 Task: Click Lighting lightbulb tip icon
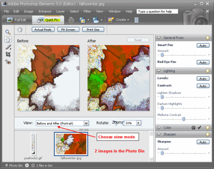[207, 71]
